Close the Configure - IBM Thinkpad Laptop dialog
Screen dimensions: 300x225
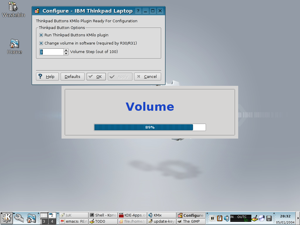pos(160,11)
